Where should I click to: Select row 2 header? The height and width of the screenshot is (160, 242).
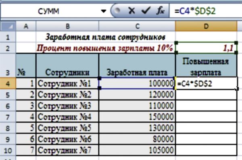pyautogui.click(x=8, y=48)
